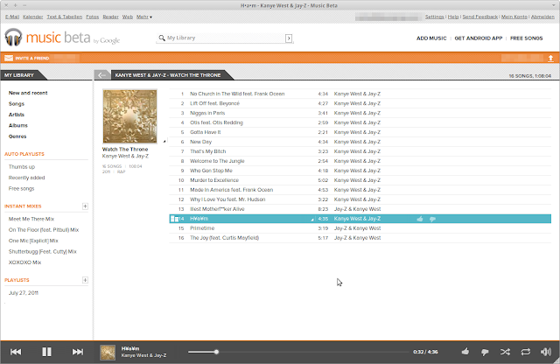Go back with the album header arrow

[101, 75]
